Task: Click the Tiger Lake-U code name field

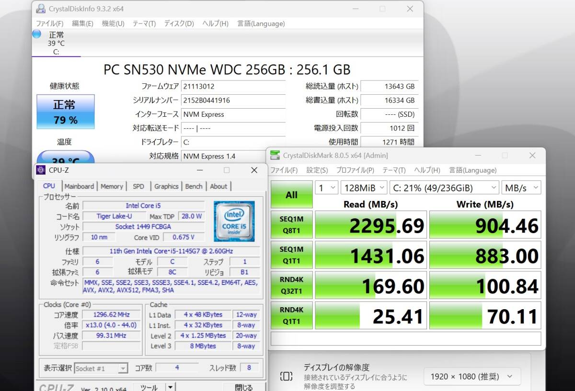Action: [x=114, y=216]
